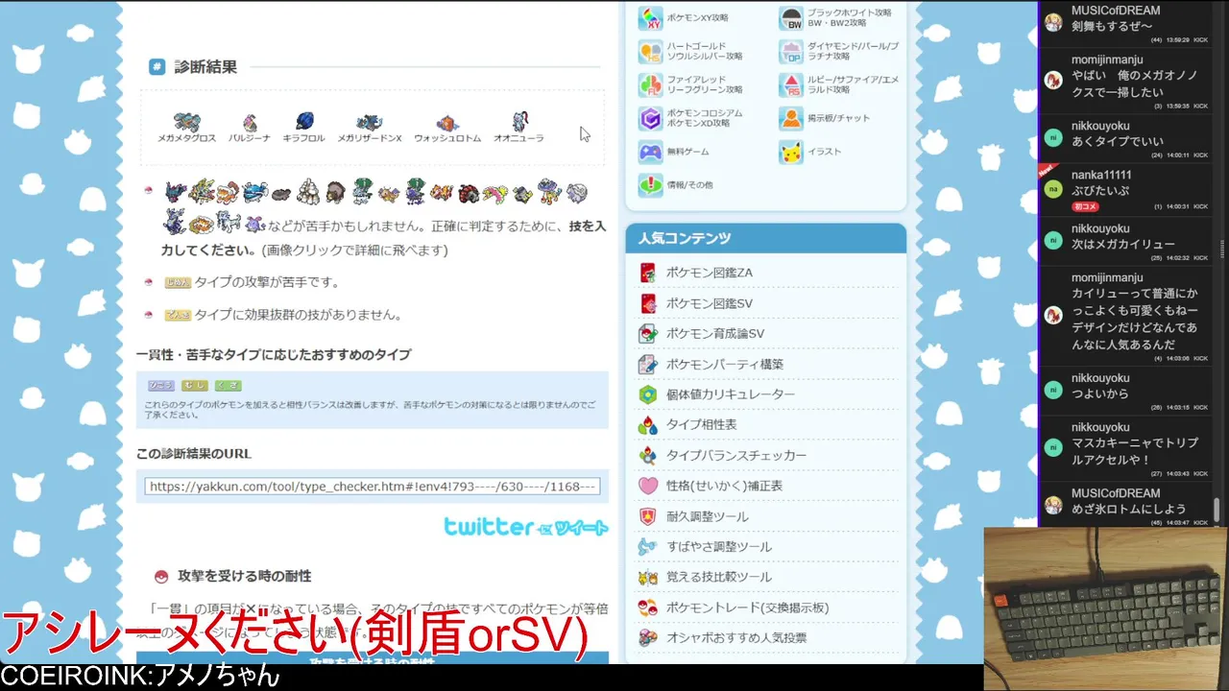Click first weak-against Pokémon sprite in list
The width and height of the screenshot is (1229, 691).
[175, 192]
